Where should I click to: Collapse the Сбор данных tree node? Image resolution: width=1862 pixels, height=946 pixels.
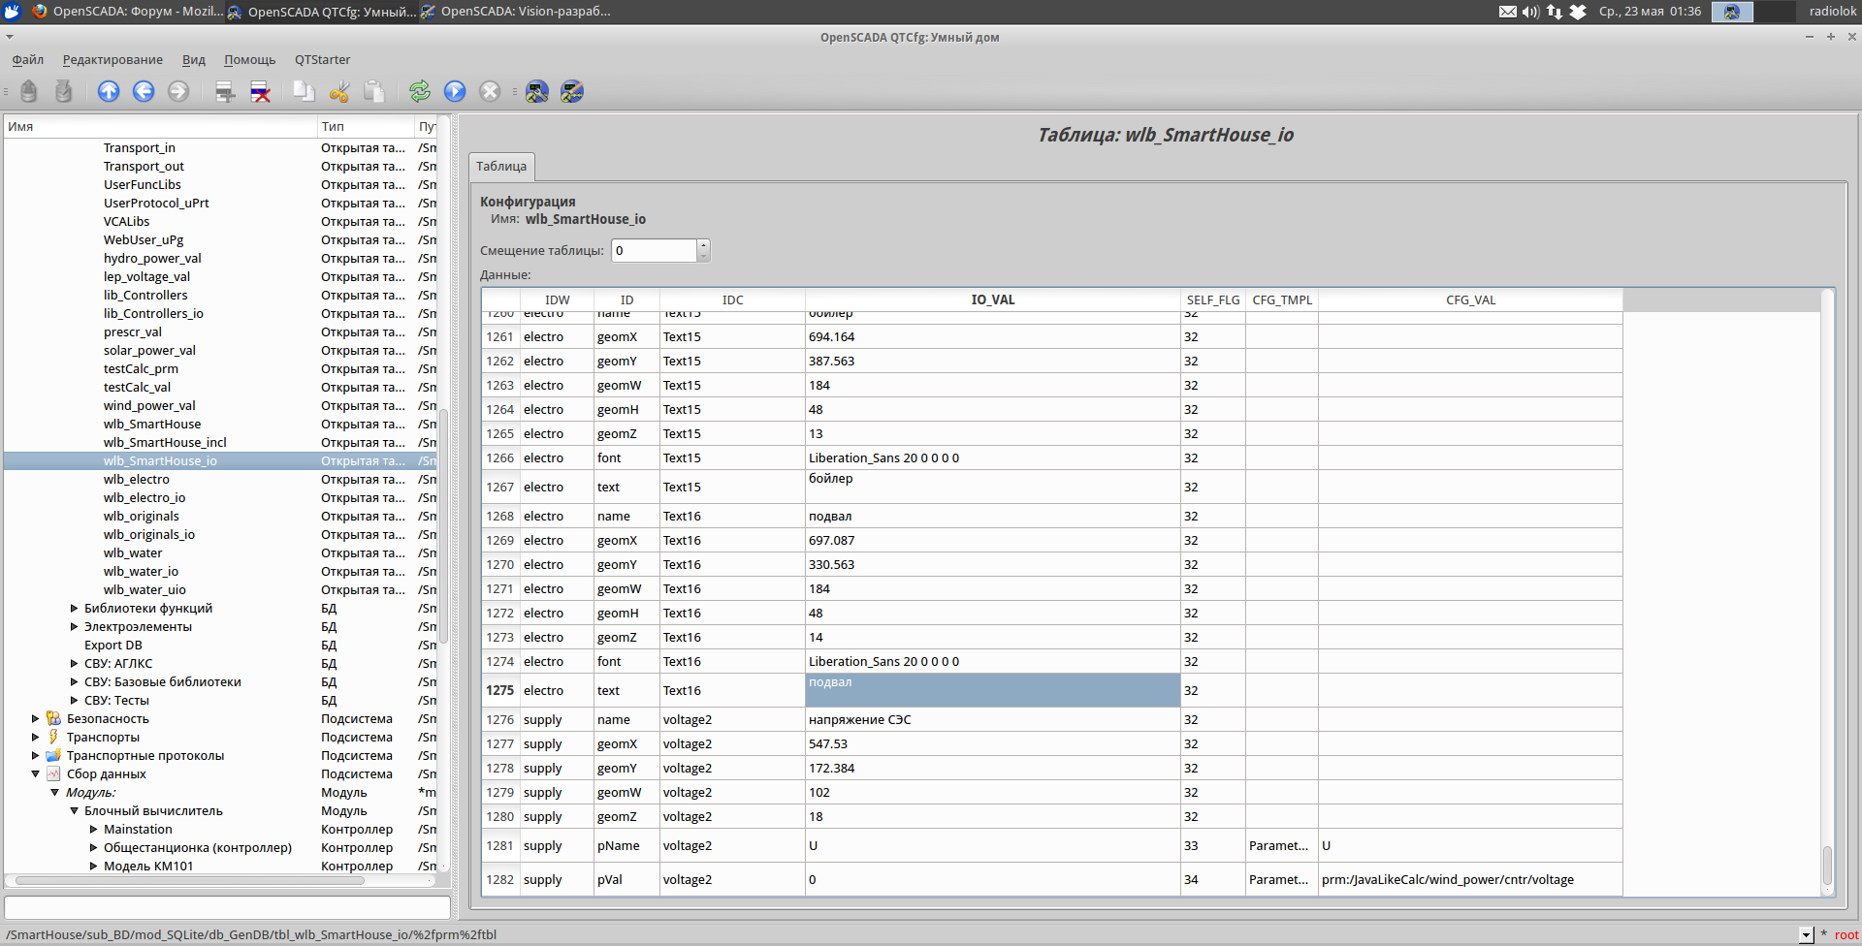36,774
